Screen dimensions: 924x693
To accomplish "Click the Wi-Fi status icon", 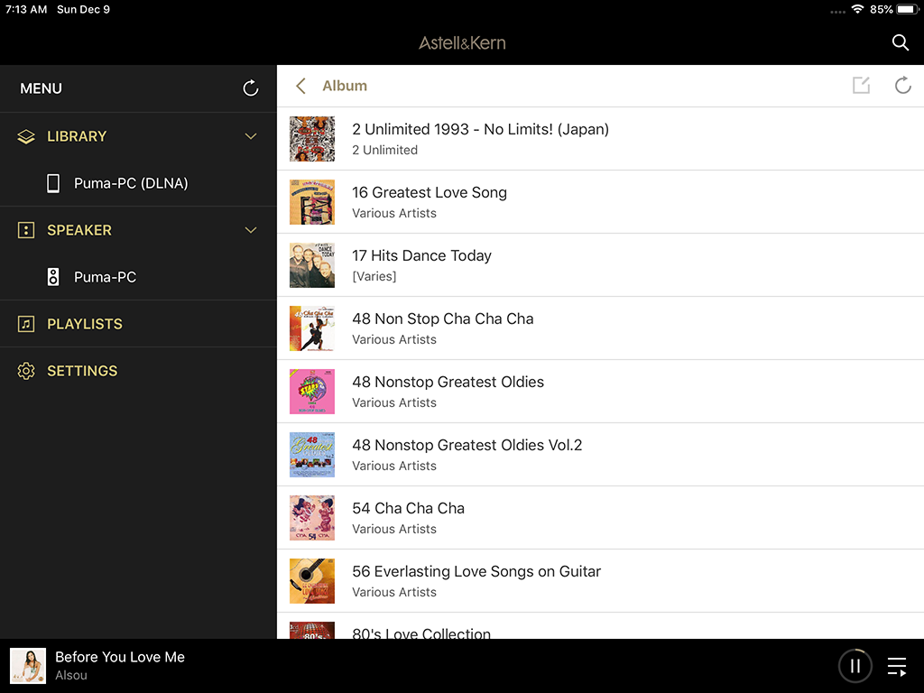I will click(x=857, y=9).
